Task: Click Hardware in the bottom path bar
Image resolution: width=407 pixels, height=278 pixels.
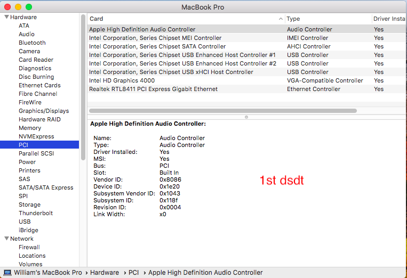Action: click(x=104, y=272)
